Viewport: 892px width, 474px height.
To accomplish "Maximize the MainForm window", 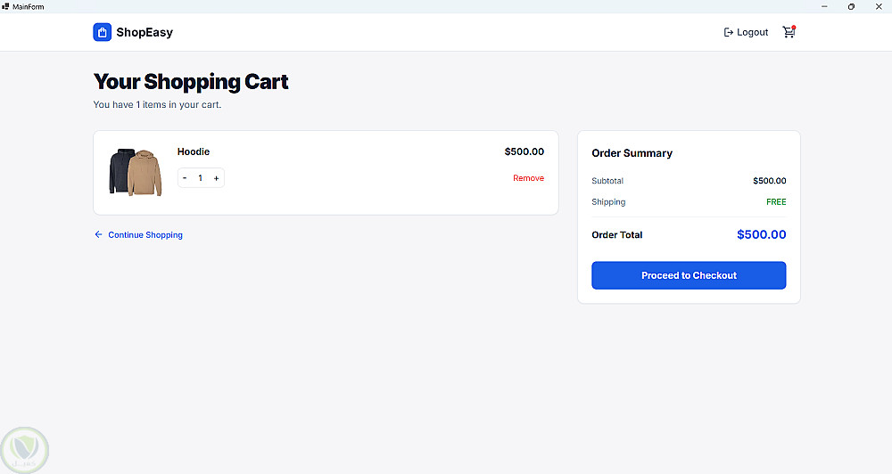I will pos(851,6).
